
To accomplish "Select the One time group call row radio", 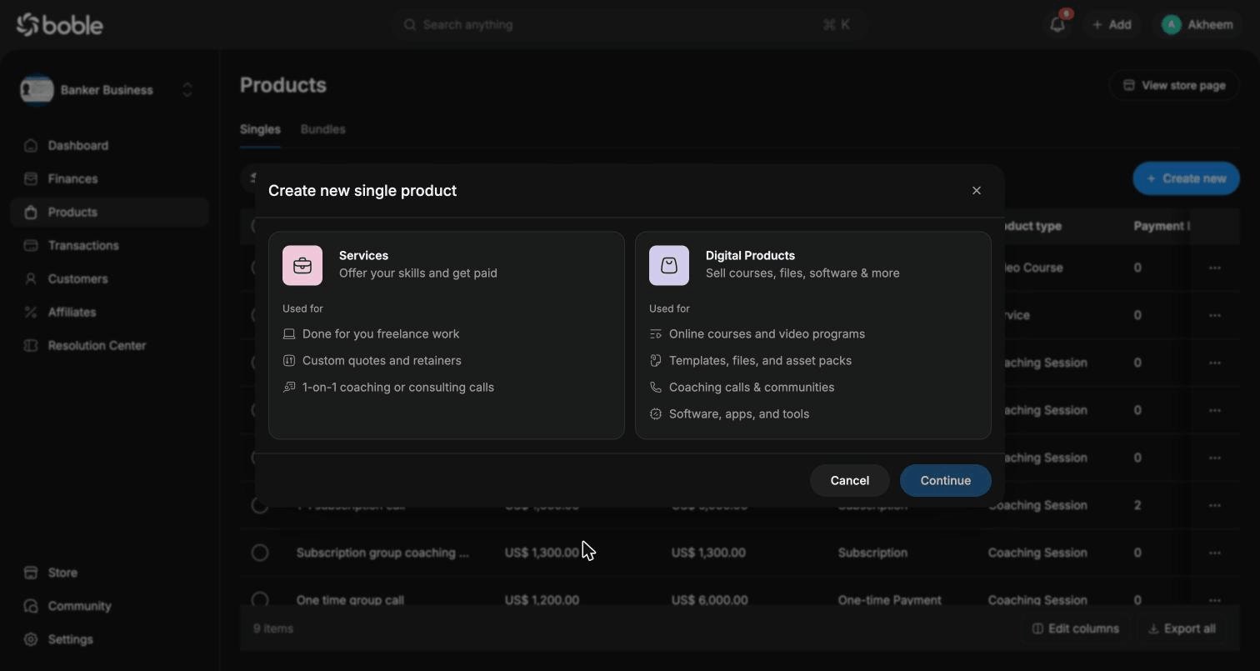I will (x=260, y=599).
